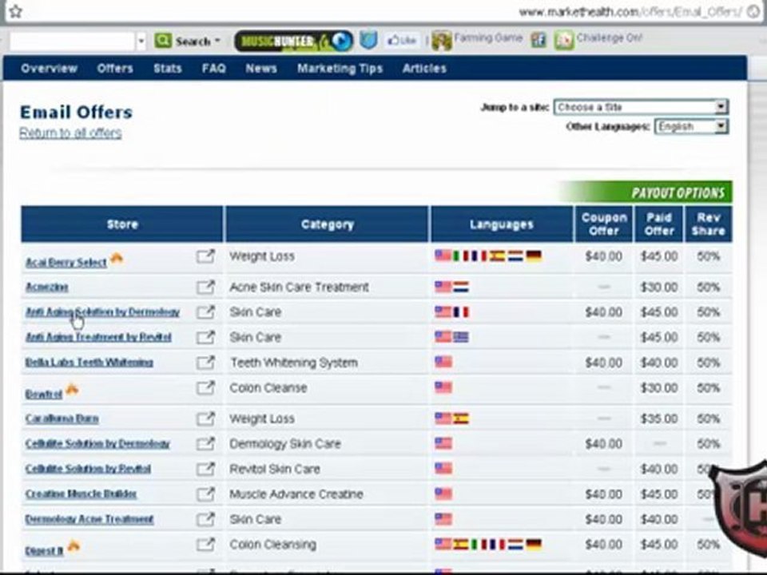Image resolution: width=767 pixels, height=575 pixels.
Task: Open the Jump to a site dropdown
Action: point(642,107)
